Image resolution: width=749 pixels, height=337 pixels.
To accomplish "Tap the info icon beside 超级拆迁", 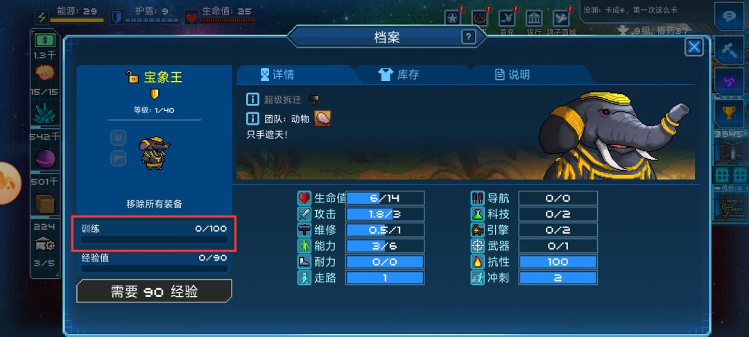I will (x=252, y=99).
